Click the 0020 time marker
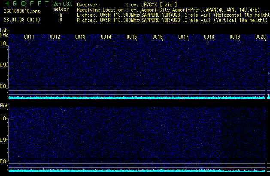This screenshot has width=270, height=176. coord(261,37)
